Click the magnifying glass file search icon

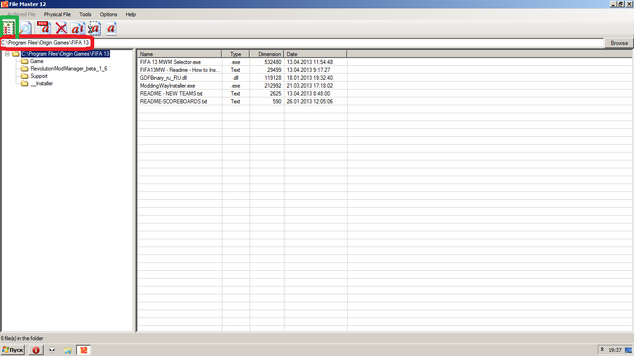pos(25,29)
